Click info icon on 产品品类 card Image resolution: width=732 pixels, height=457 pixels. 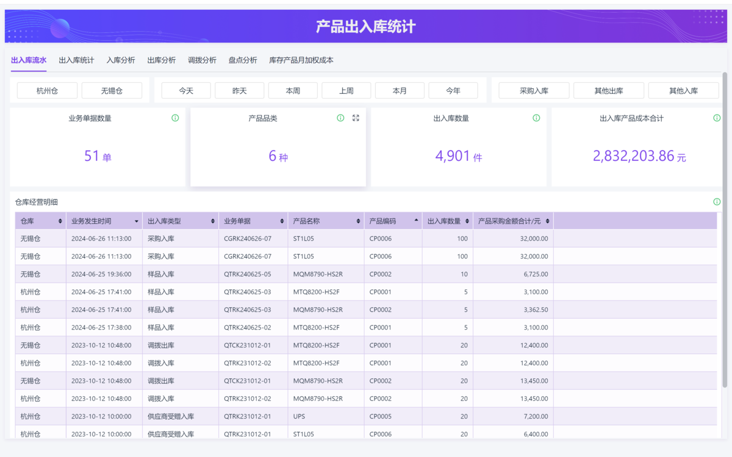340,118
